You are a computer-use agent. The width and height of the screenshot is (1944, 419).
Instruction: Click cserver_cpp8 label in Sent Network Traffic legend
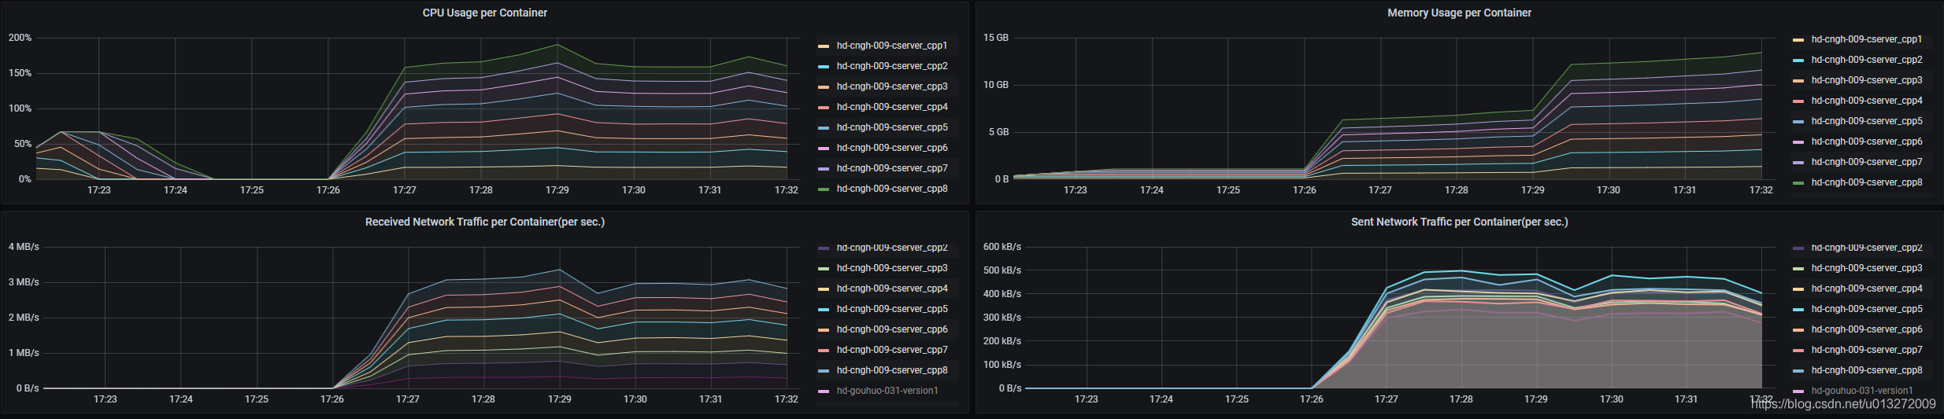coord(1866,370)
